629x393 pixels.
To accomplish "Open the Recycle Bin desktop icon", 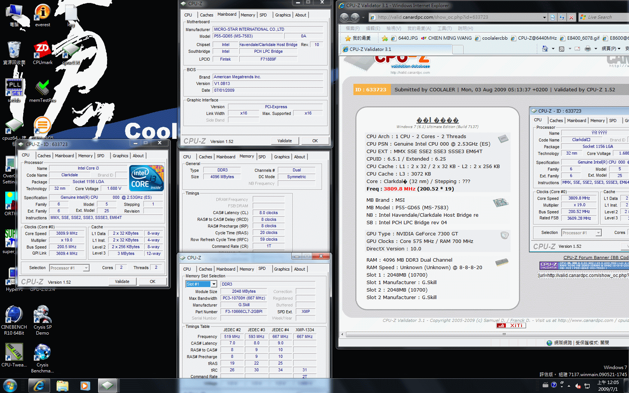I will click(x=14, y=53).
